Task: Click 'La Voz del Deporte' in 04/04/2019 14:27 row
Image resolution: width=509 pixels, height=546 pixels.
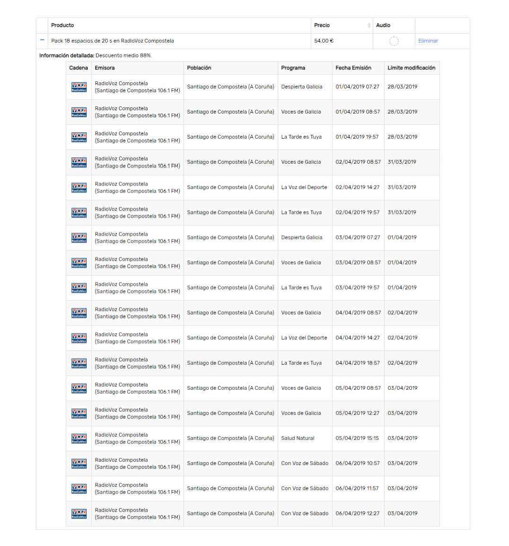Action: 304,338
